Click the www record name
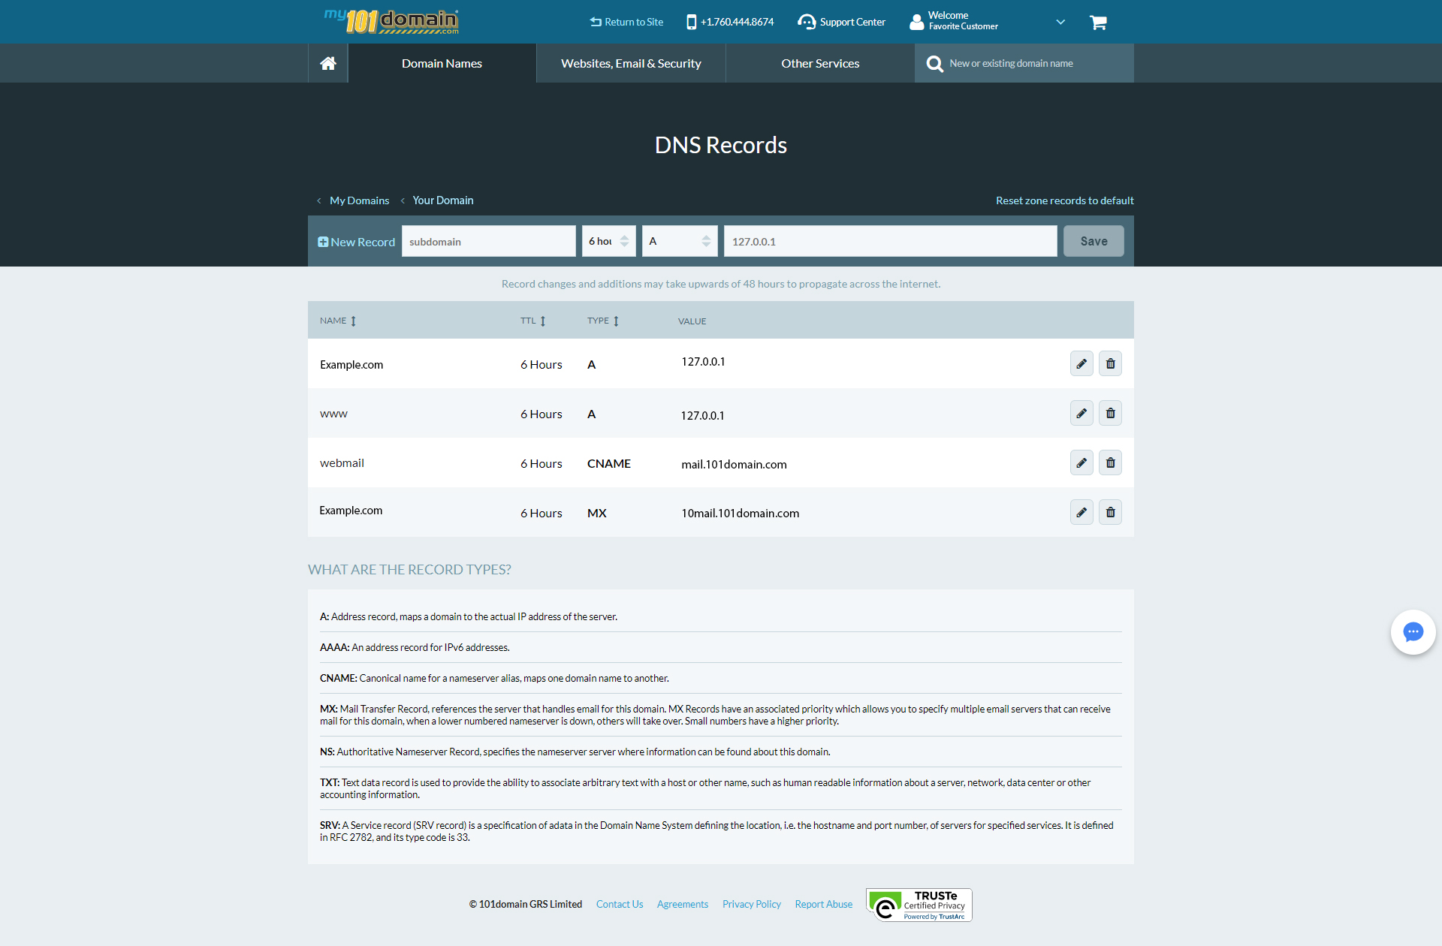This screenshot has height=946, width=1442. coord(333,414)
